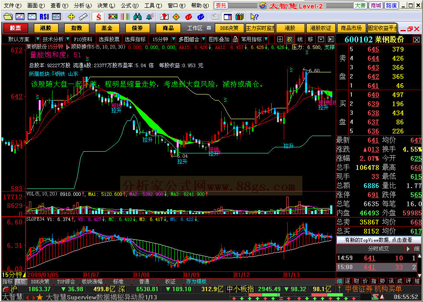Select the 模板 tab at bottom left
The width and height of the screenshot is (423, 302).
[20, 282]
